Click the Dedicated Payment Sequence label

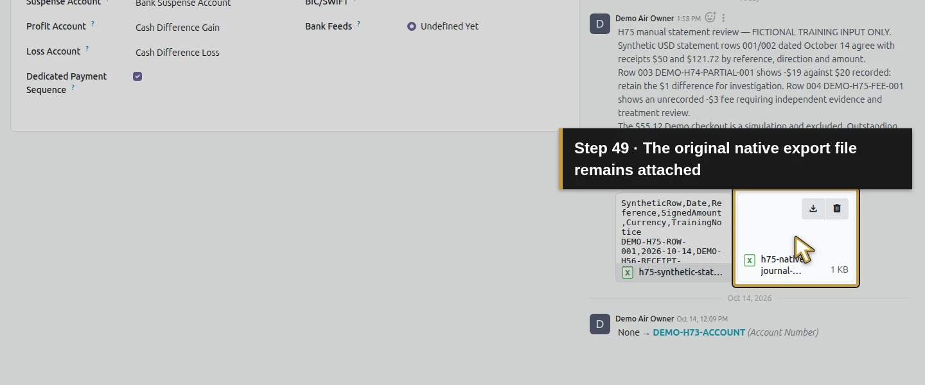point(66,83)
